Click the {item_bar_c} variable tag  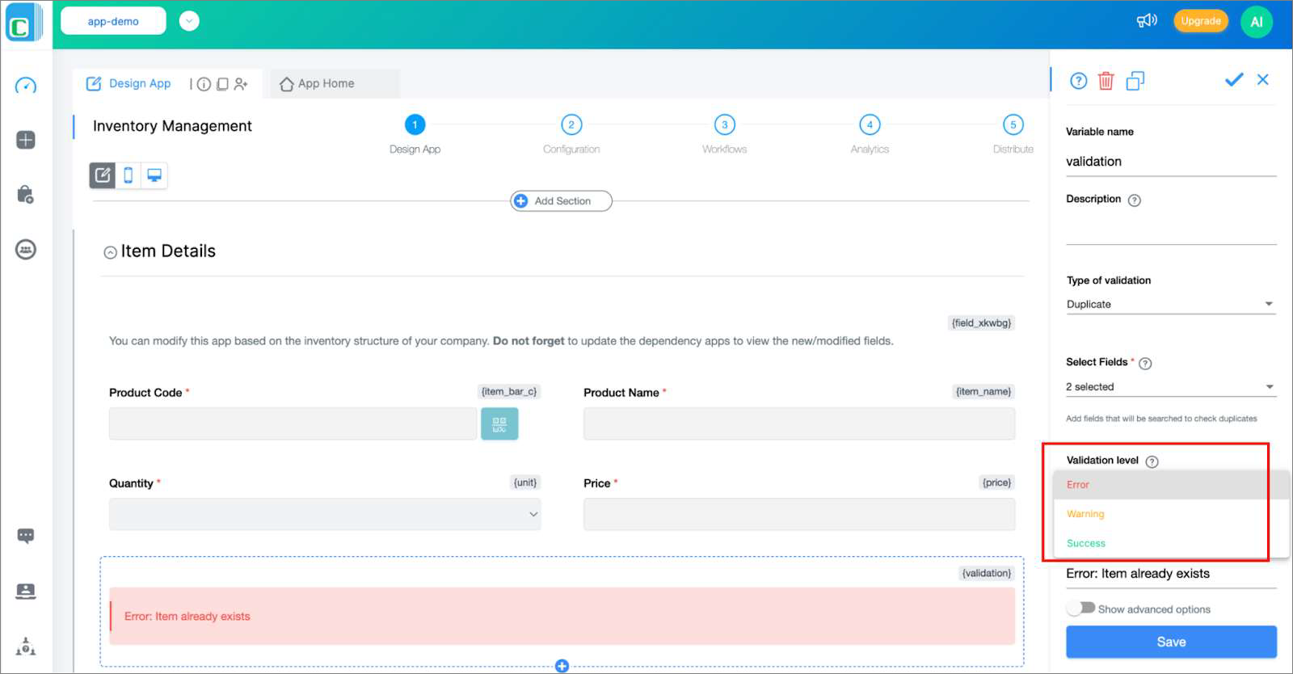tap(509, 392)
